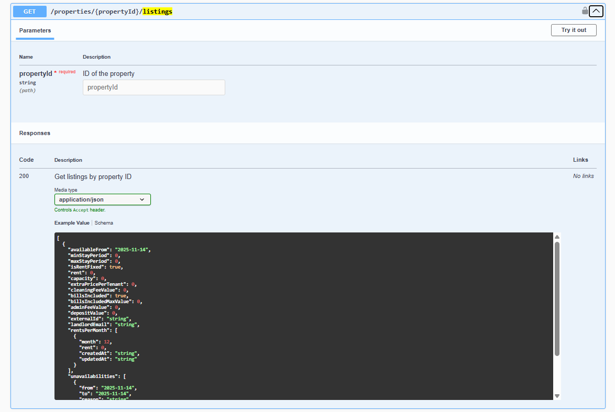Click the "maxStayPeriod" line in example
The width and height of the screenshot is (615, 412).
click(94, 261)
